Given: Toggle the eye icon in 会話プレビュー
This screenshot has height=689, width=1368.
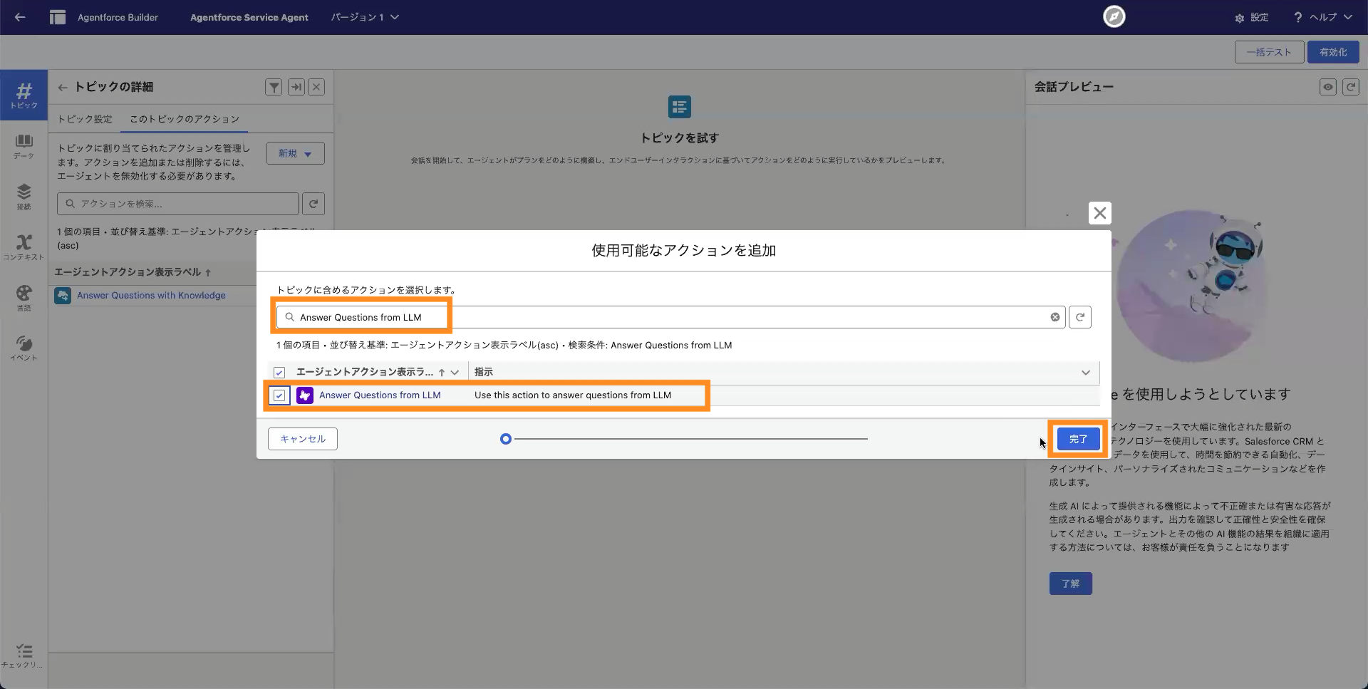Looking at the screenshot, I should [x=1328, y=87].
